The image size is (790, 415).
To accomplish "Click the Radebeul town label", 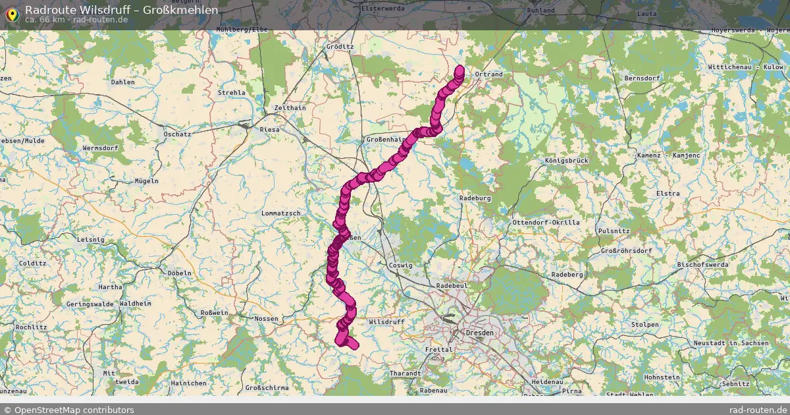I will click(452, 286).
